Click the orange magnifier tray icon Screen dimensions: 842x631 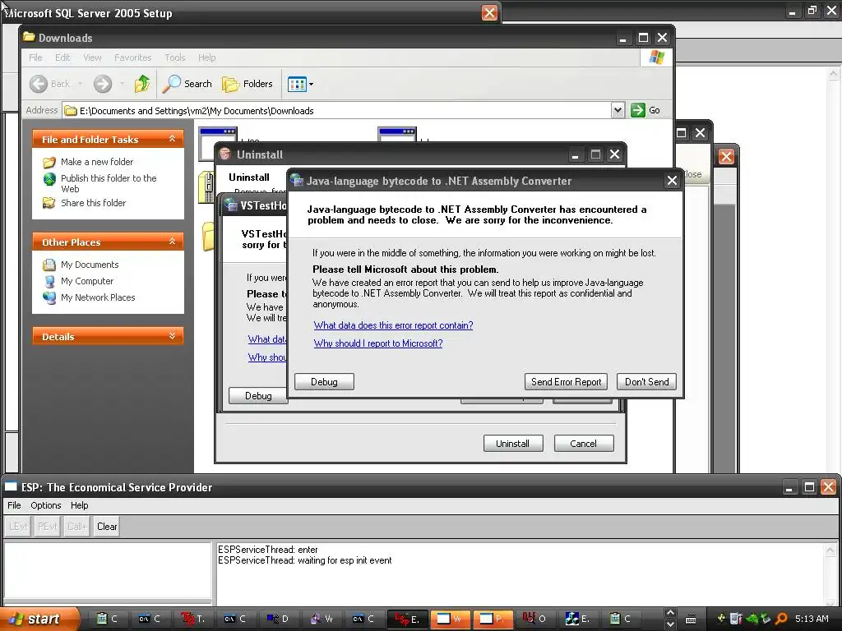click(x=781, y=619)
